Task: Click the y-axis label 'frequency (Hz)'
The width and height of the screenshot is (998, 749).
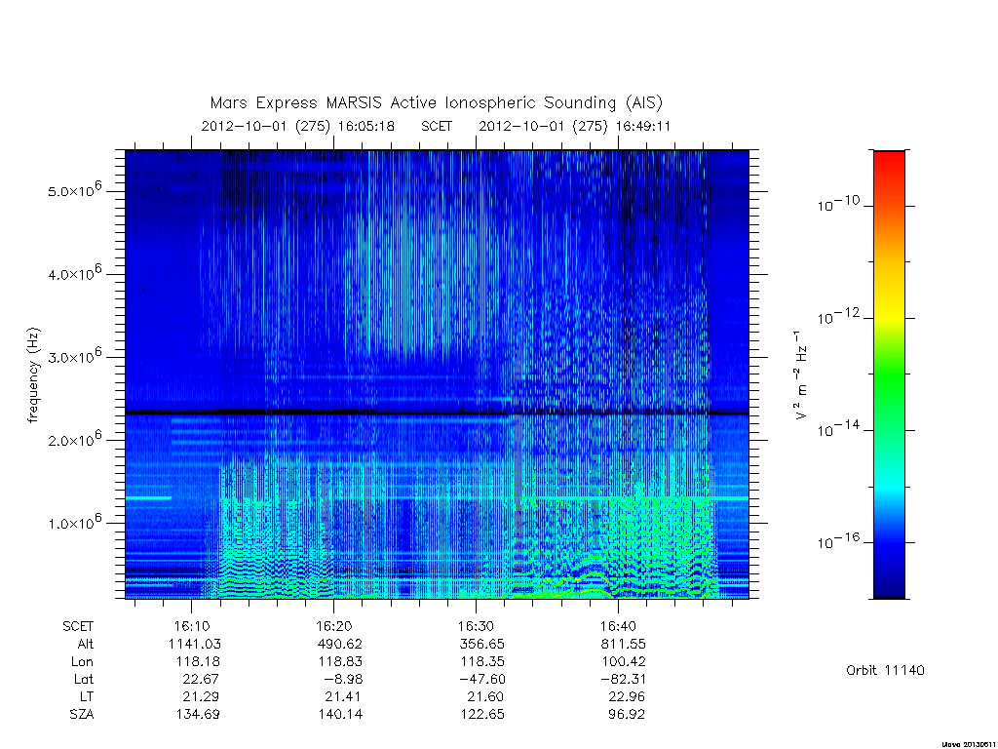Action: click(33, 374)
